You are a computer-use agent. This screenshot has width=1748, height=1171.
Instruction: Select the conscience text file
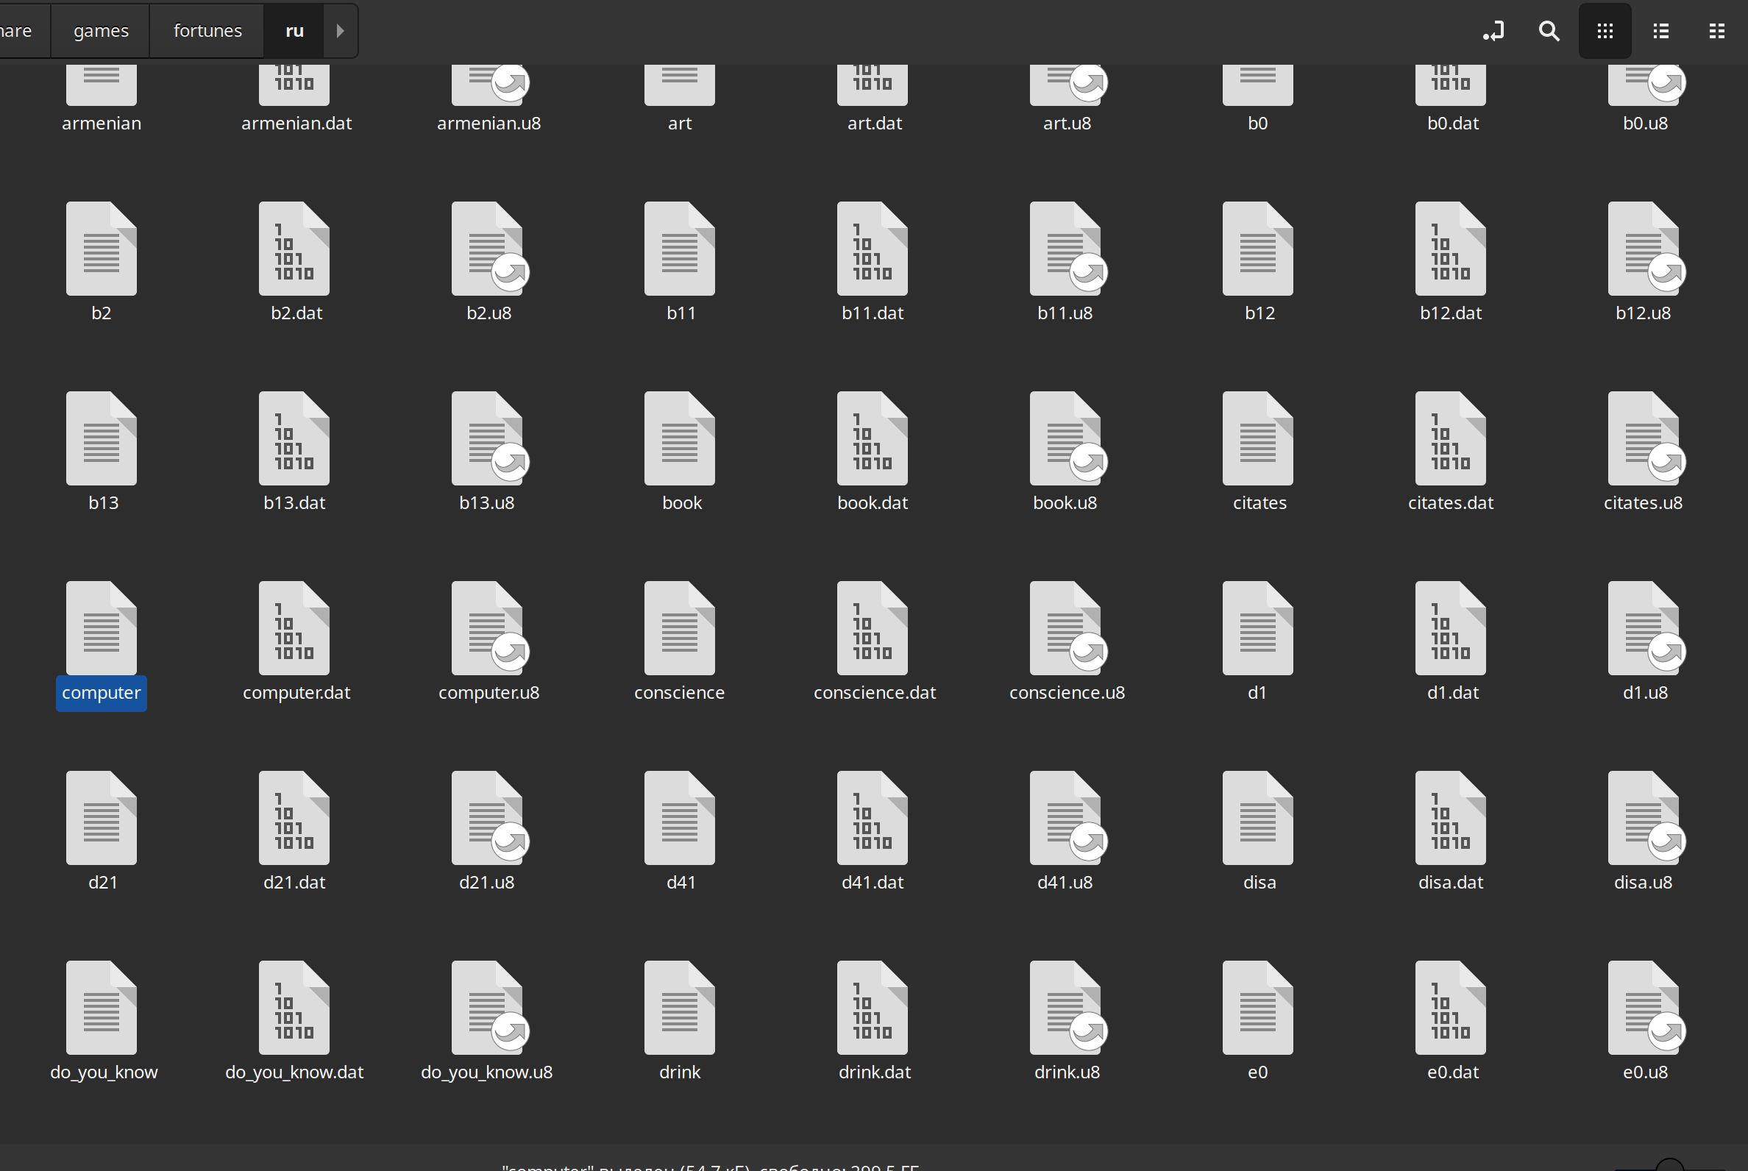click(x=679, y=629)
